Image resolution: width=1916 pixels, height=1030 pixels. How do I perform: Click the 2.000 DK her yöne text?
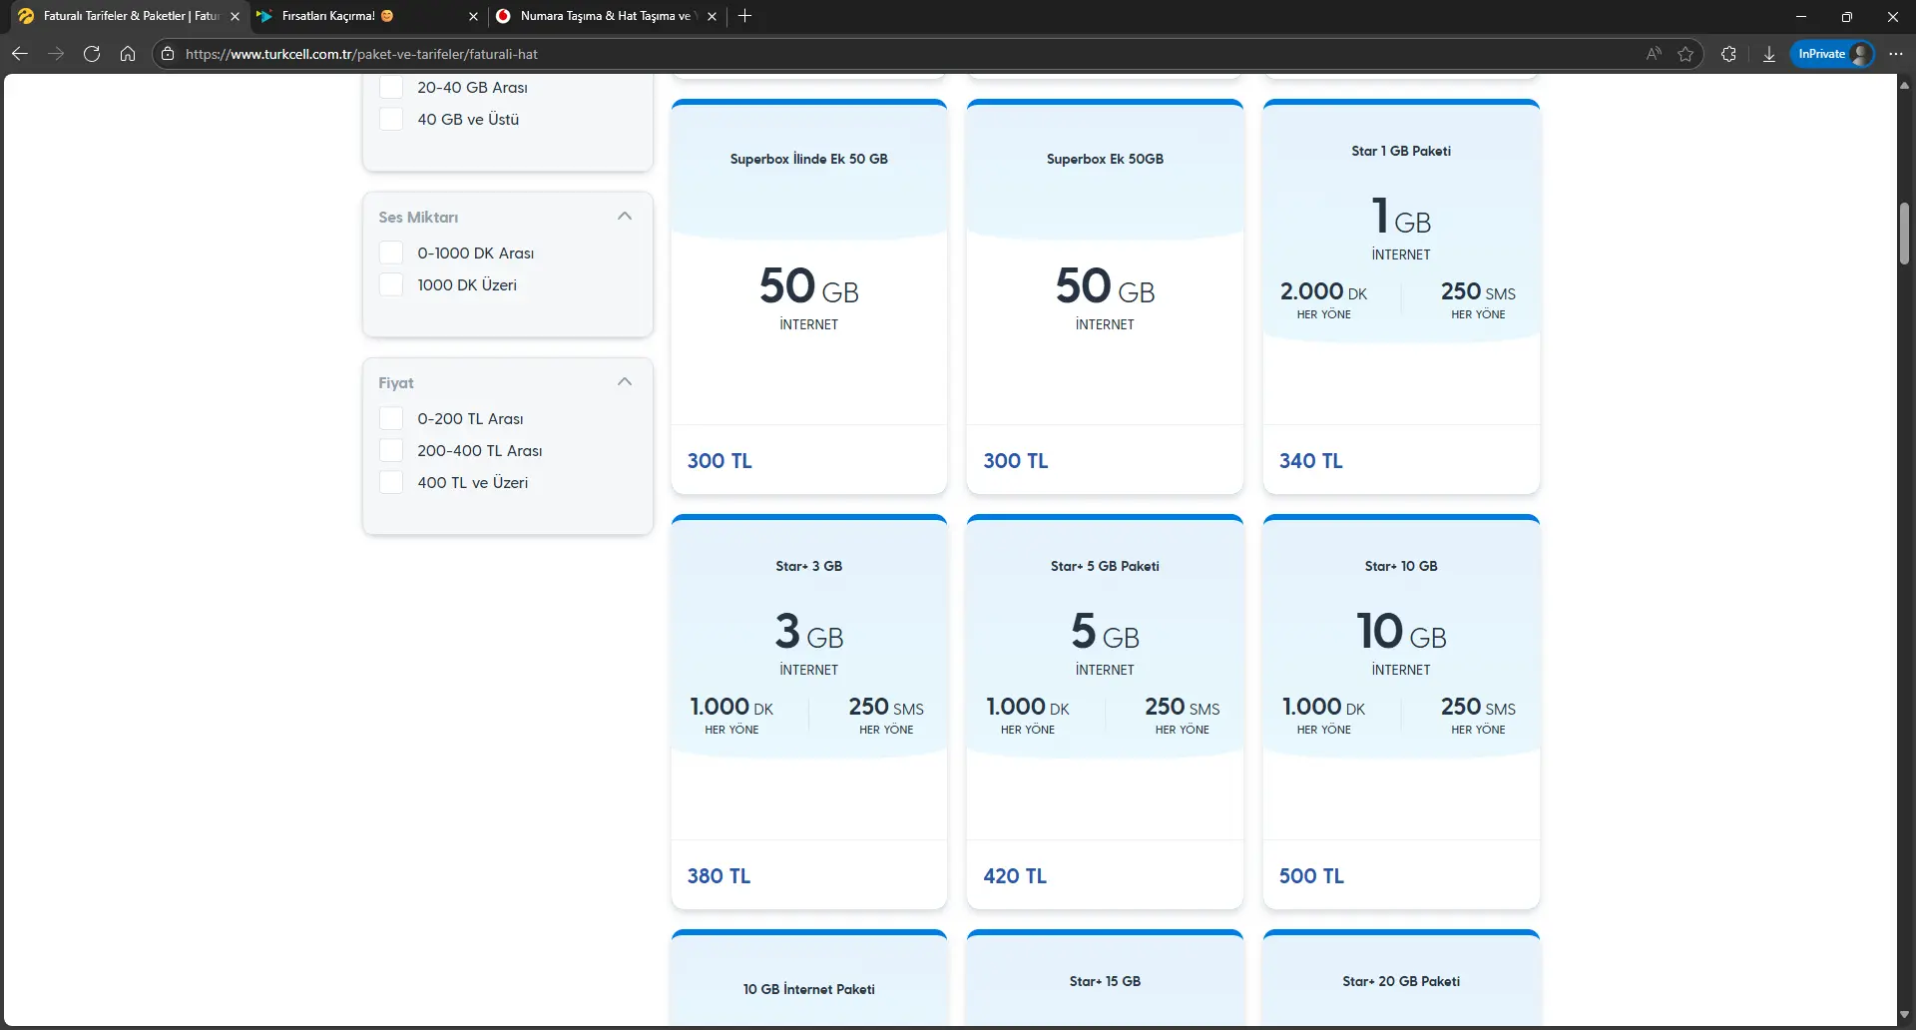point(1323,299)
